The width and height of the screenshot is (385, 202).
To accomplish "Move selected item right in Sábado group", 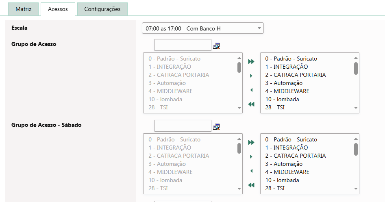I will (x=251, y=156).
